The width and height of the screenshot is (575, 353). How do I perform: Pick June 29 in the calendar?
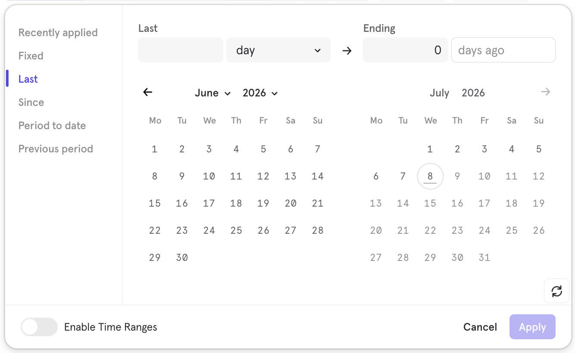[155, 258]
